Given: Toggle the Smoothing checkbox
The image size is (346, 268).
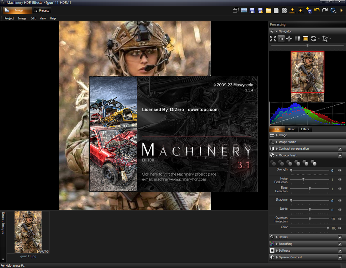Looking at the screenshot, I should pyautogui.click(x=340, y=244).
